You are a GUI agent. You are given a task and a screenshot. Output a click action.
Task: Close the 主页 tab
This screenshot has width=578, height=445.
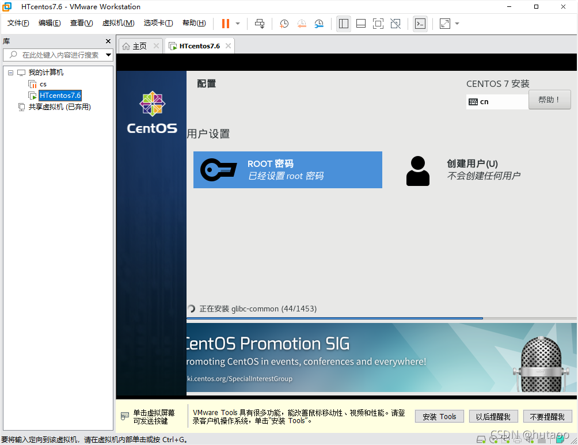[156, 45]
